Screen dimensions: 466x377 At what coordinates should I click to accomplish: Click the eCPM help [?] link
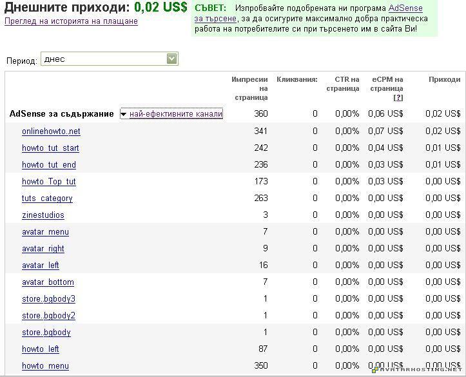[x=398, y=98]
